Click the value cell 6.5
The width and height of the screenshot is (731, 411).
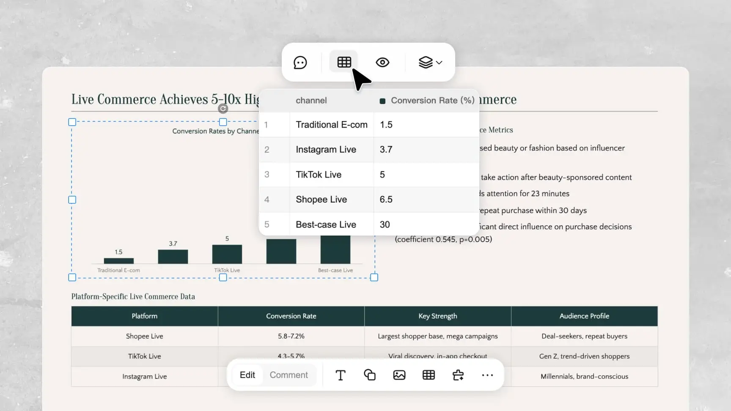click(x=426, y=200)
